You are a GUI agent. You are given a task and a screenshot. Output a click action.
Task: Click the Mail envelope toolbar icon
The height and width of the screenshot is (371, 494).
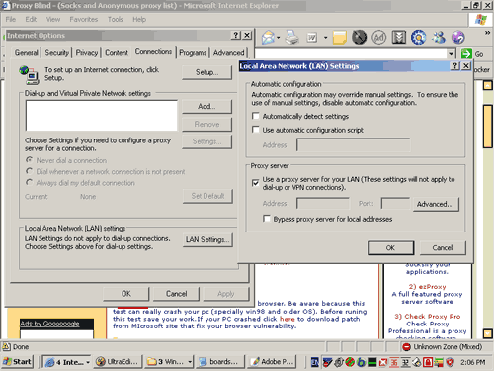coord(268,37)
